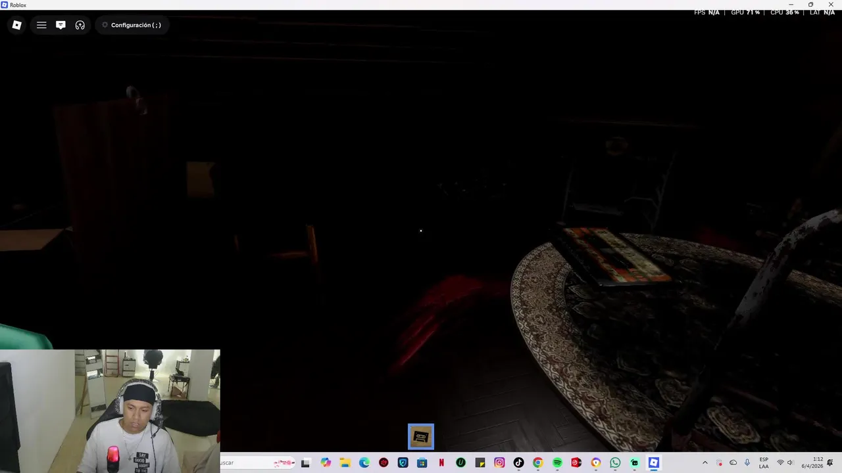This screenshot has height=473, width=842.
Task: Click the Configuración button
Action: pos(132,25)
